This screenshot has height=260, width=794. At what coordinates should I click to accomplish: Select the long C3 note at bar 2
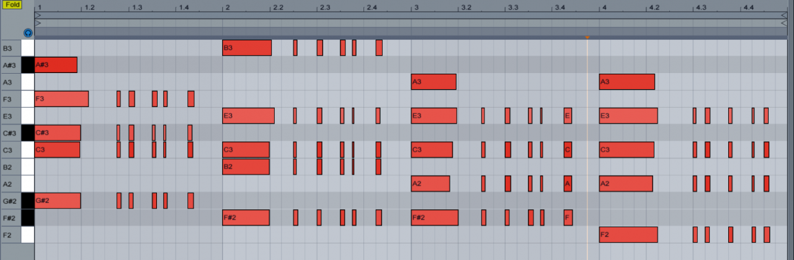click(246, 150)
